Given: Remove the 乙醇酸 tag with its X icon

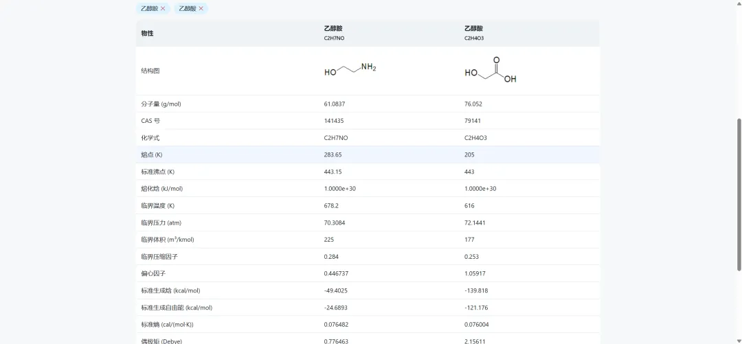Looking at the screenshot, I should point(201,8).
